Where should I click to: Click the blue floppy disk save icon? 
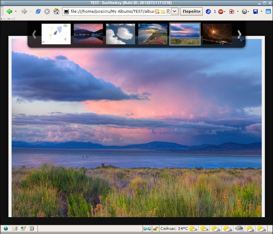pos(255,12)
